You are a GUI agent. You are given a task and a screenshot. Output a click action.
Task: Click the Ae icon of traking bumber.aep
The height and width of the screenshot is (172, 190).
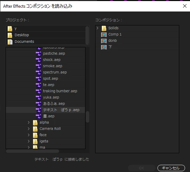pyautogui.click(x=39, y=91)
